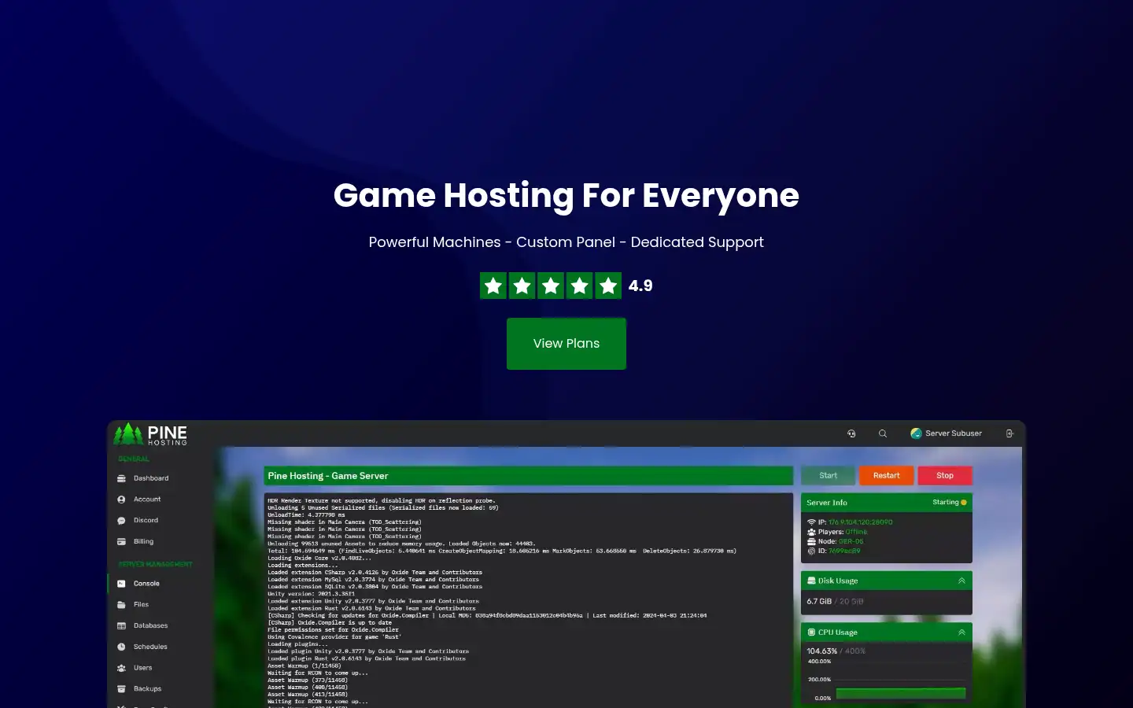Click the Backups archive icon
The width and height of the screenshot is (1133, 708).
[121, 689]
